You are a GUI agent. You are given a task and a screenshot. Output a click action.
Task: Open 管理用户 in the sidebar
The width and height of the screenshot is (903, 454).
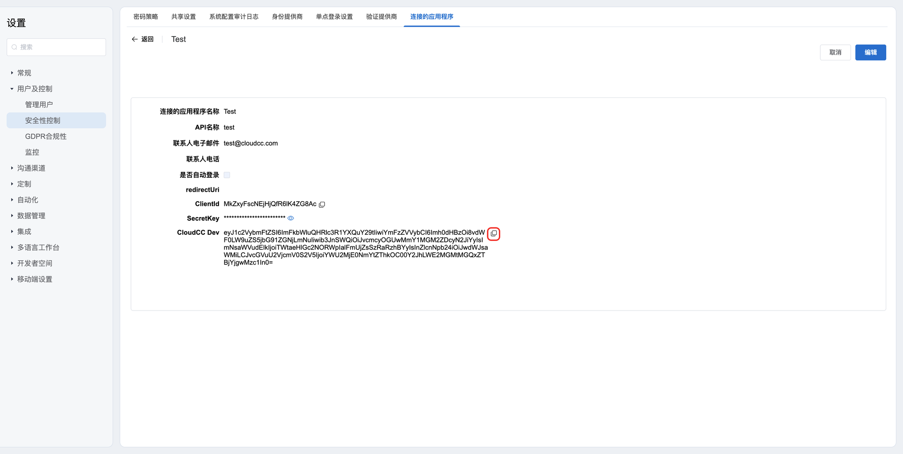click(x=39, y=105)
